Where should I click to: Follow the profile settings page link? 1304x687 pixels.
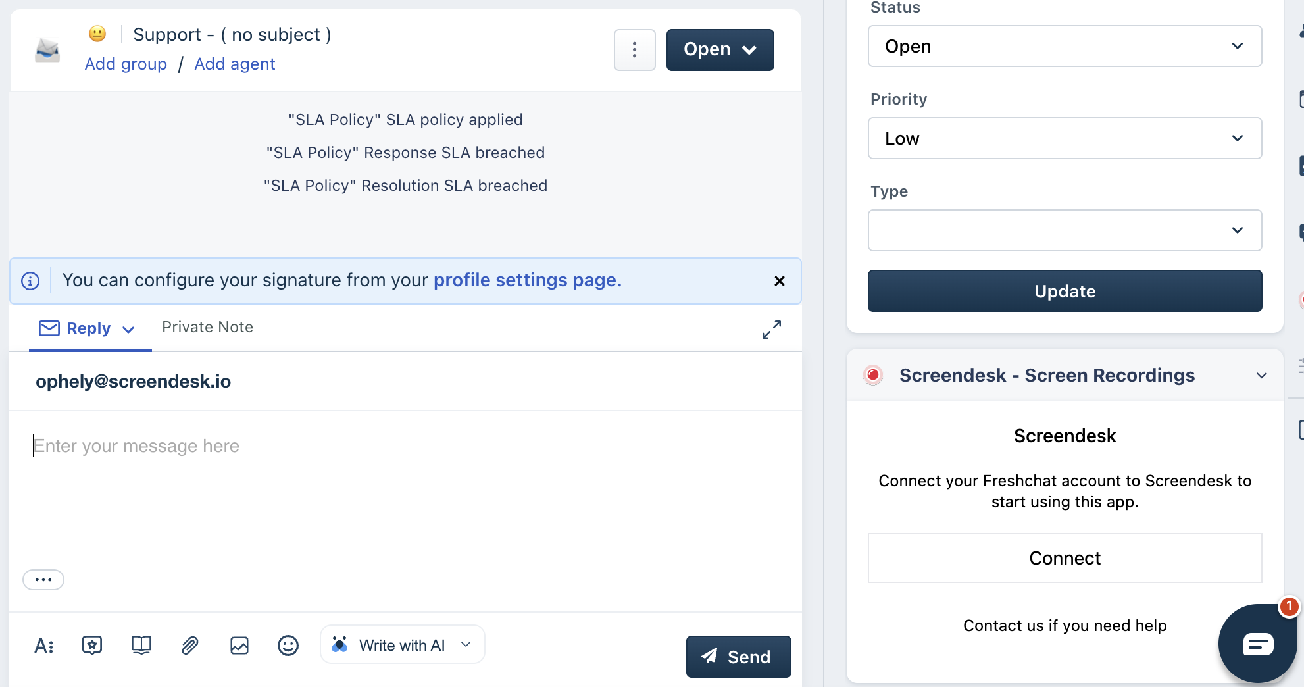click(527, 280)
